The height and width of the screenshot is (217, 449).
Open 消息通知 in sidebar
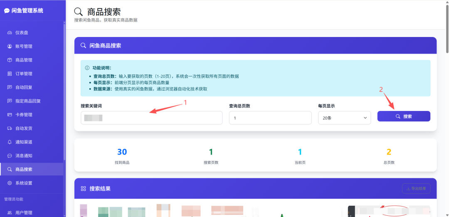32,156
